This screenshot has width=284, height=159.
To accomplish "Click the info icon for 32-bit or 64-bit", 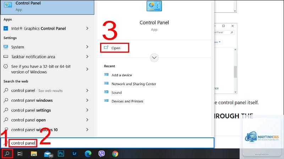I will click(6, 66).
